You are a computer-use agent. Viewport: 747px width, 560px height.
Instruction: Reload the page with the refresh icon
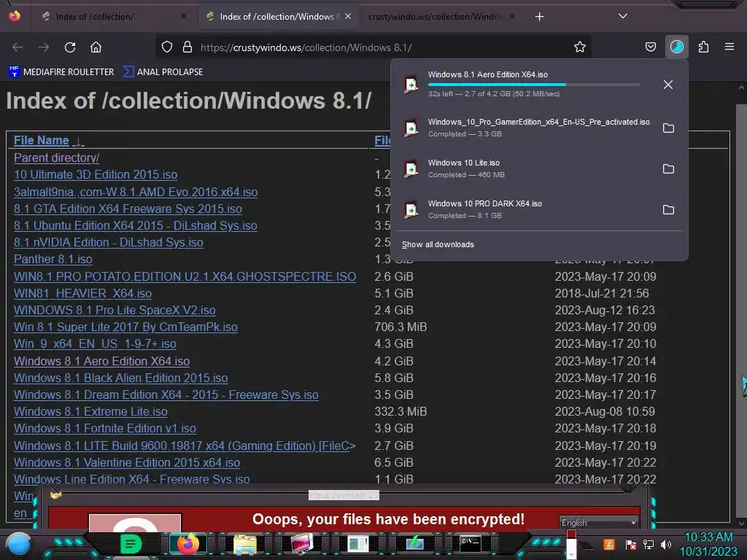70,47
